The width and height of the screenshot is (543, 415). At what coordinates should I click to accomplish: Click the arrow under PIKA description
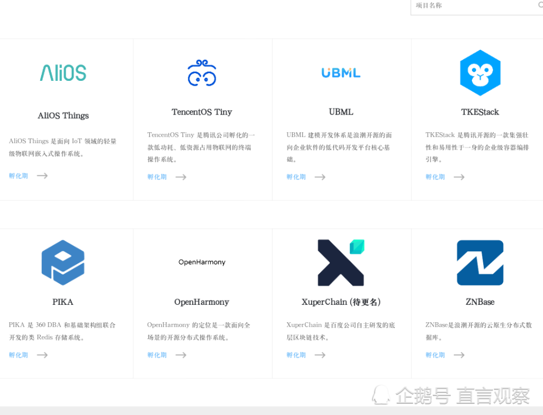(42, 355)
